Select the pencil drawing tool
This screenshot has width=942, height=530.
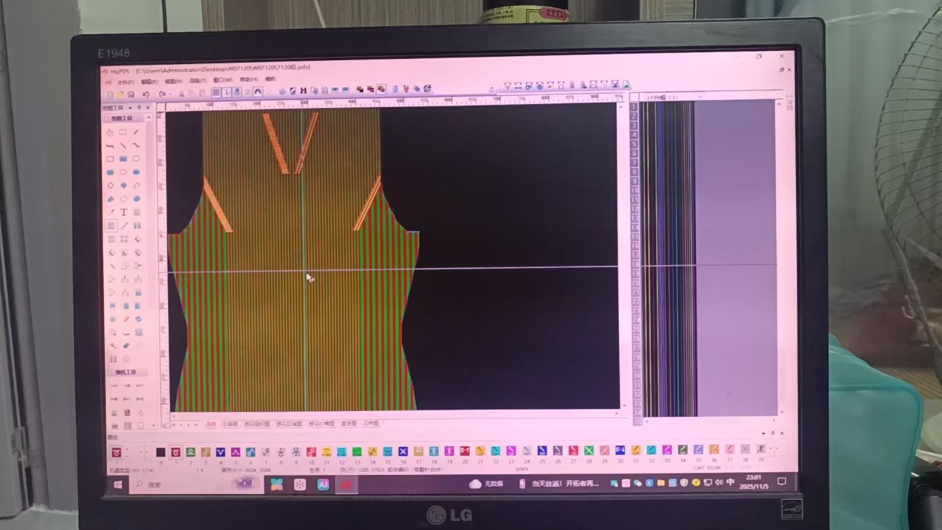[136, 132]
